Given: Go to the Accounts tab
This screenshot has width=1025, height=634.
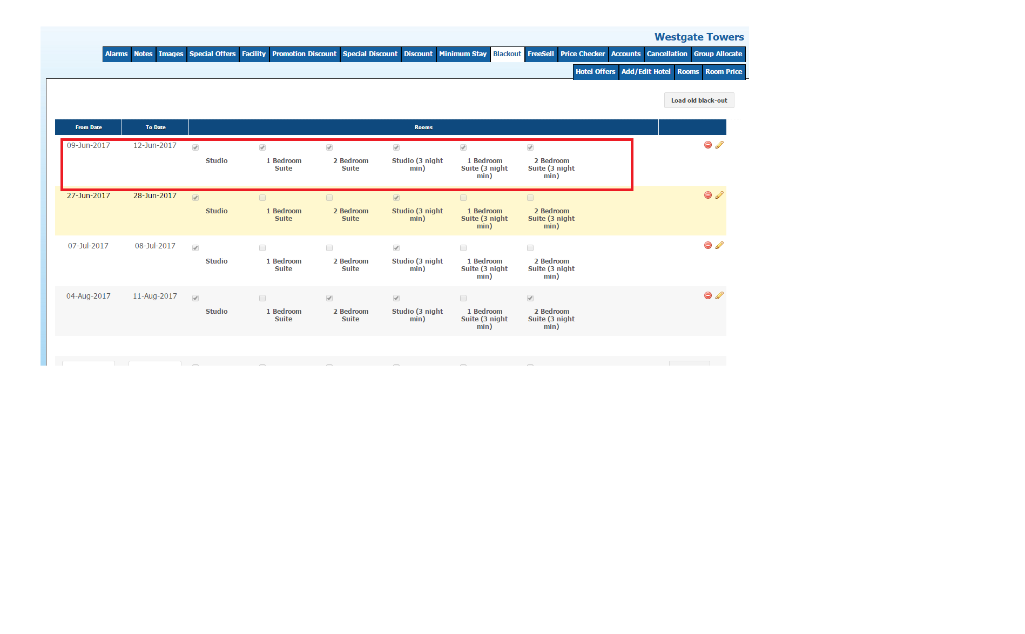Looking at the screenshot, I should click(626, 54).
